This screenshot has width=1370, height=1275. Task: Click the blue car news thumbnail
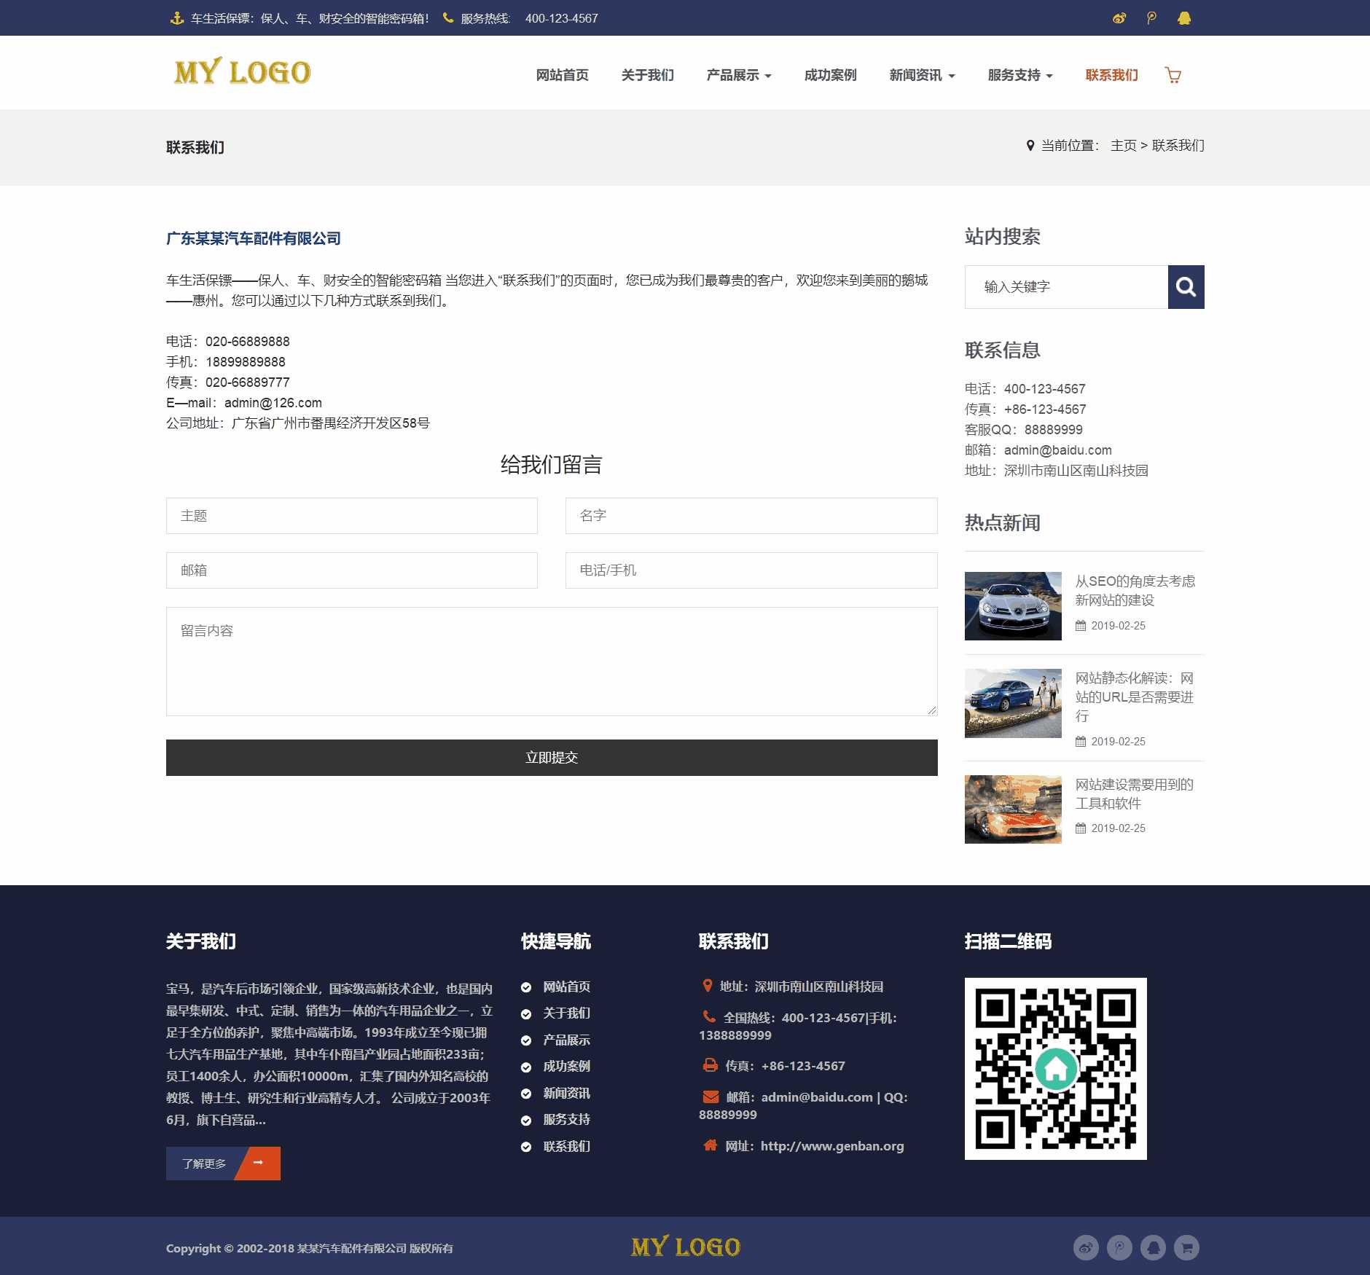[1013, 702]
